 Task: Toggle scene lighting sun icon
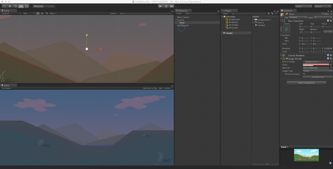coord(42,13)
